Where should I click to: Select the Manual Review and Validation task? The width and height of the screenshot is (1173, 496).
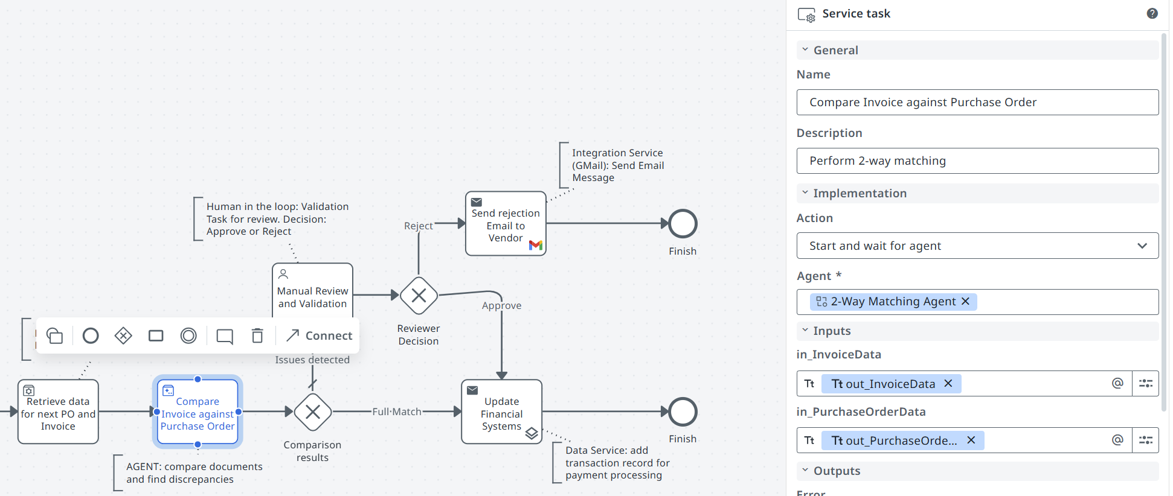click(313, 291)
